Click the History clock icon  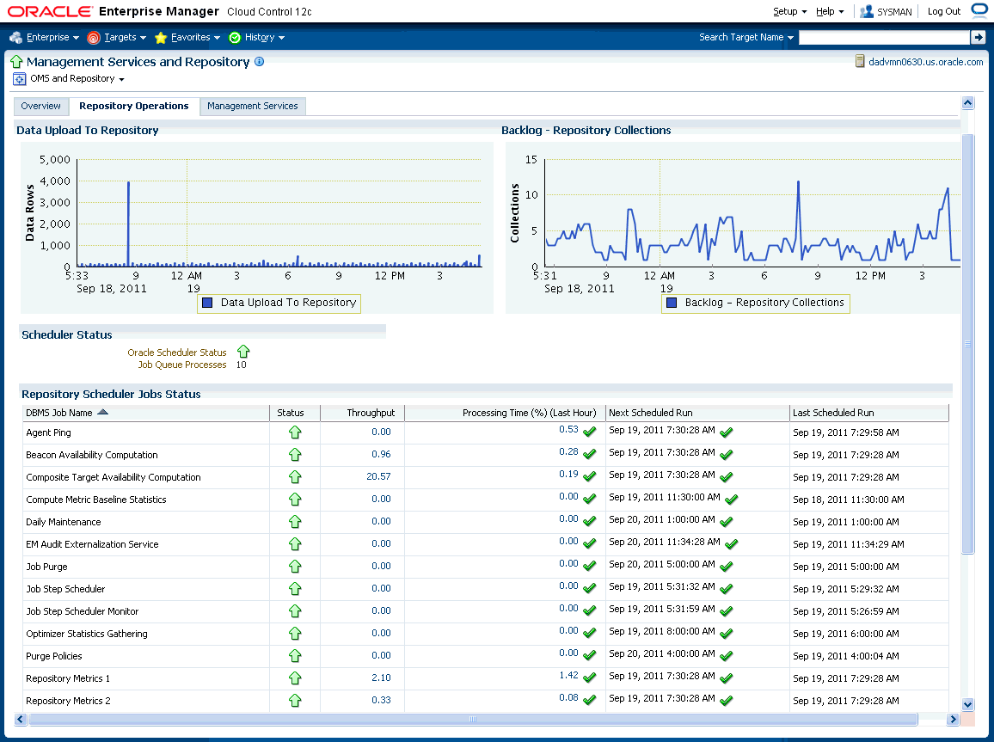235,37
